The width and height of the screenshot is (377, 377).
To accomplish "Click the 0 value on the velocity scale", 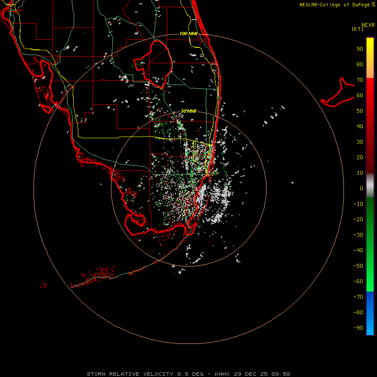I will (362, 188).
